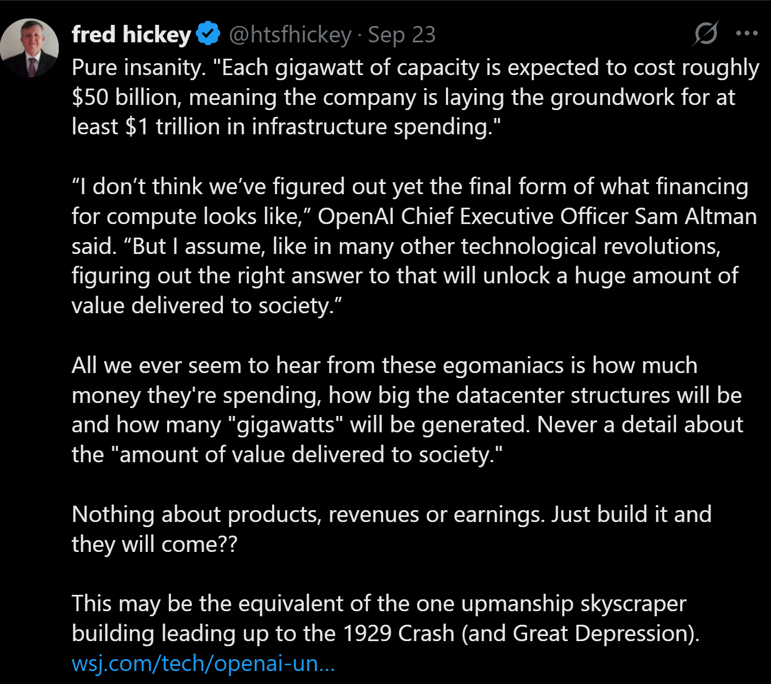Click the "I don't think we've figured out" quote
Viewport: 771px width, 684px height.
pyautogui.click(x=209, y=186)
